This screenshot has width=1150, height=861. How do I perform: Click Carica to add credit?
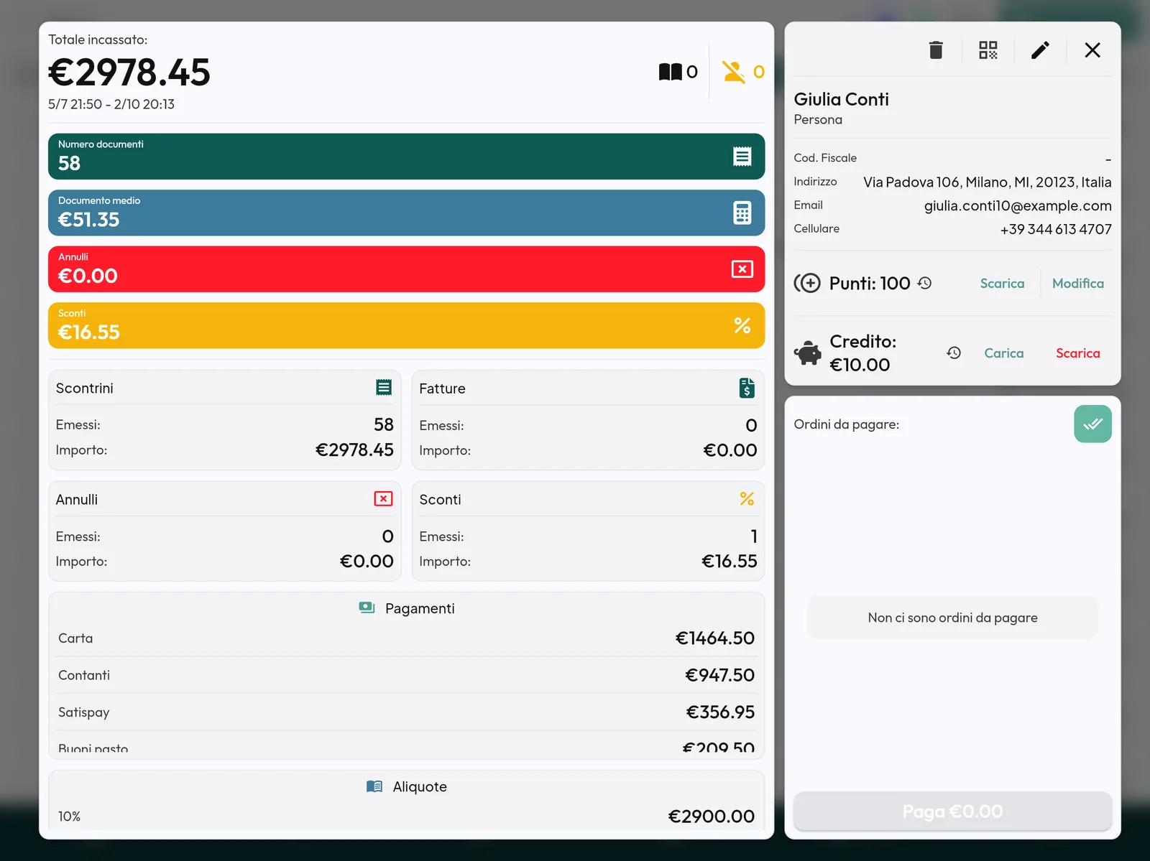(x=1003, y=353)
